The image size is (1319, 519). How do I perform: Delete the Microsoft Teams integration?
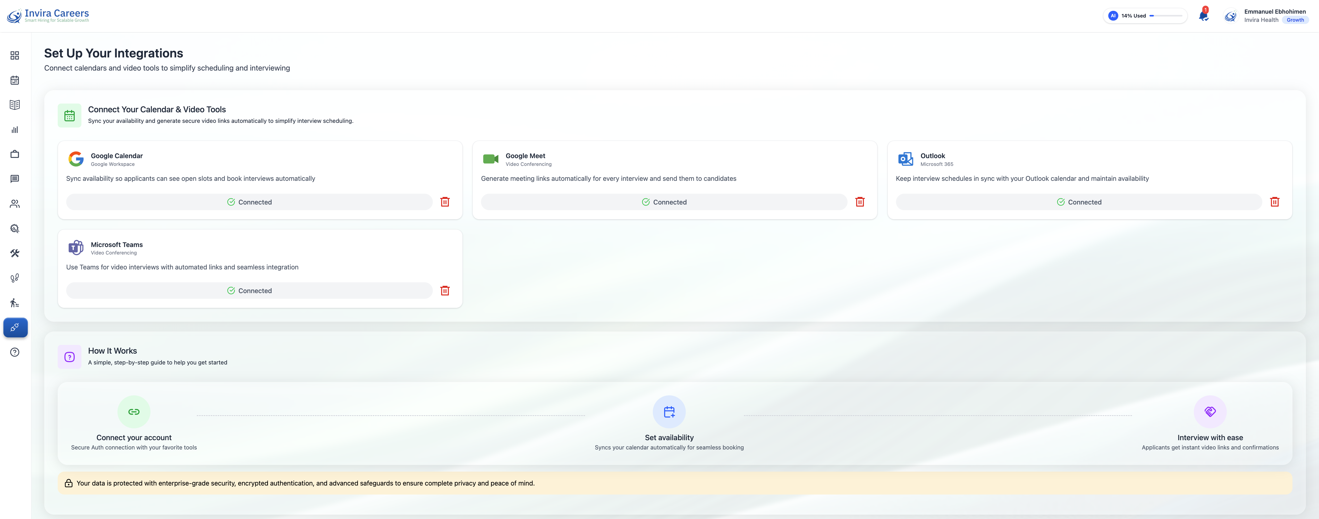(x=445, y=291)
